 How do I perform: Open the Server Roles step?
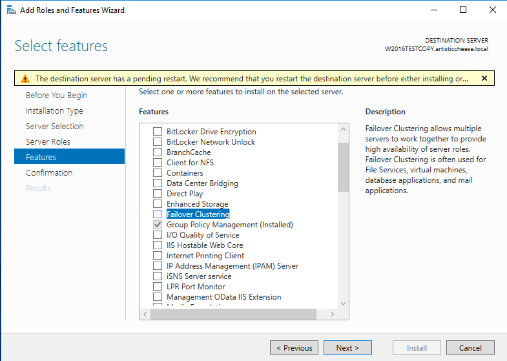tap(48, 141)
